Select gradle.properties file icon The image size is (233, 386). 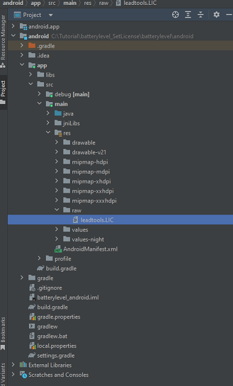pos(33,317)
